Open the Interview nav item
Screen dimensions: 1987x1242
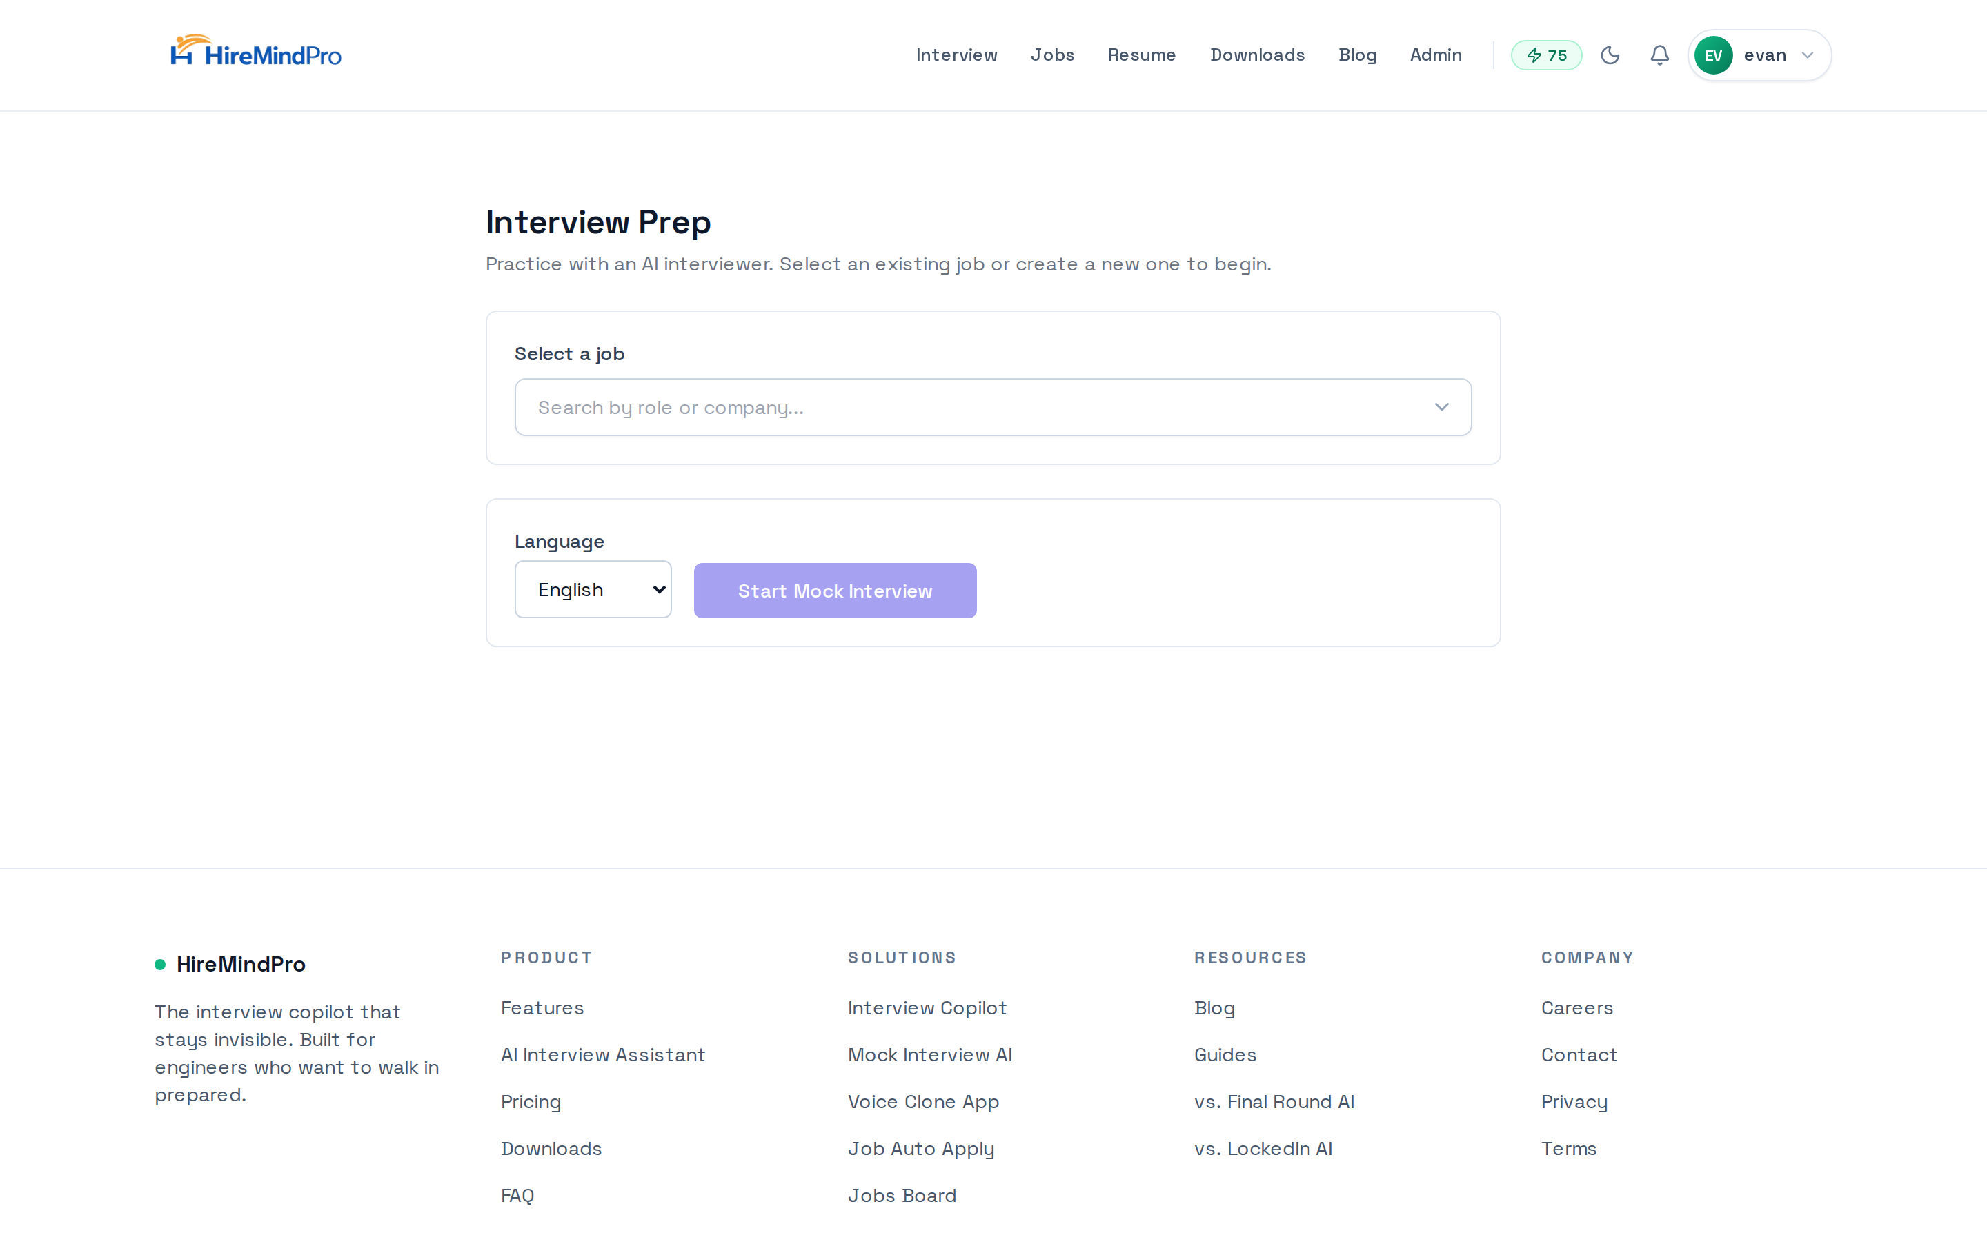pos(956,55)
